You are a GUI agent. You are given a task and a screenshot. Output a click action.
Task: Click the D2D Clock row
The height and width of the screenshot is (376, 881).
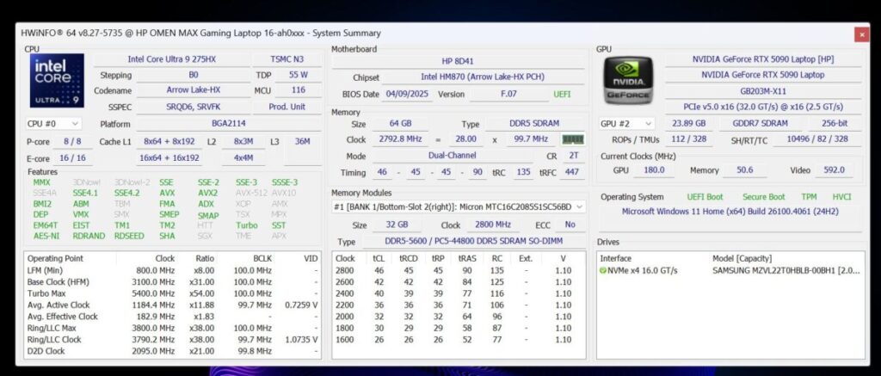coord(172,351)
